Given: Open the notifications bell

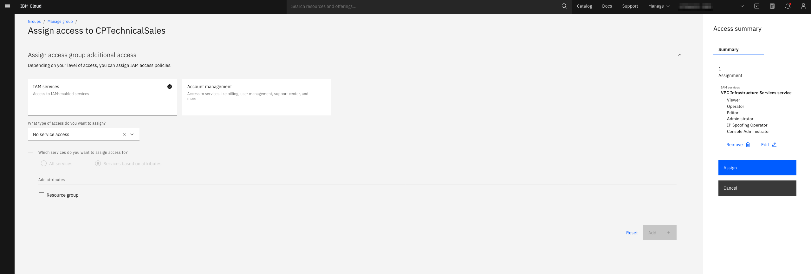Looking at the screenshot, I should (x=788, y=6).
